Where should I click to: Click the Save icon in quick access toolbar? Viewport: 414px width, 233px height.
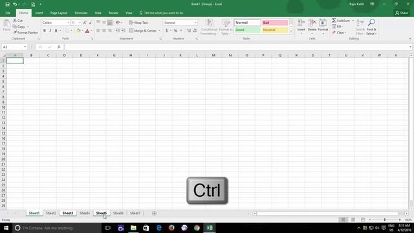coord(7,5)
